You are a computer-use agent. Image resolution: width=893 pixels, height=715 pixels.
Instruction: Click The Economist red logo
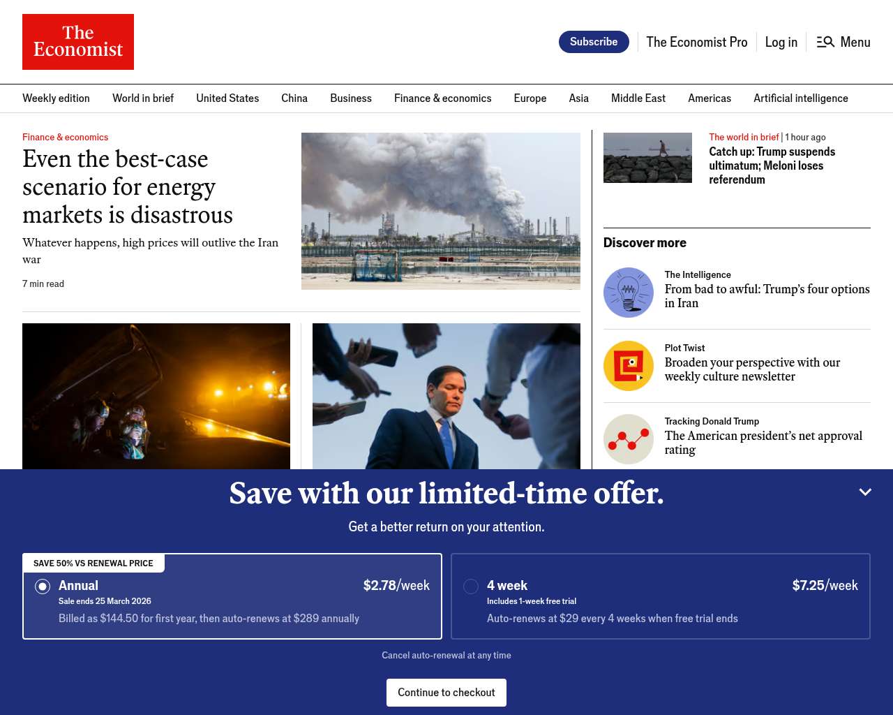78,42
